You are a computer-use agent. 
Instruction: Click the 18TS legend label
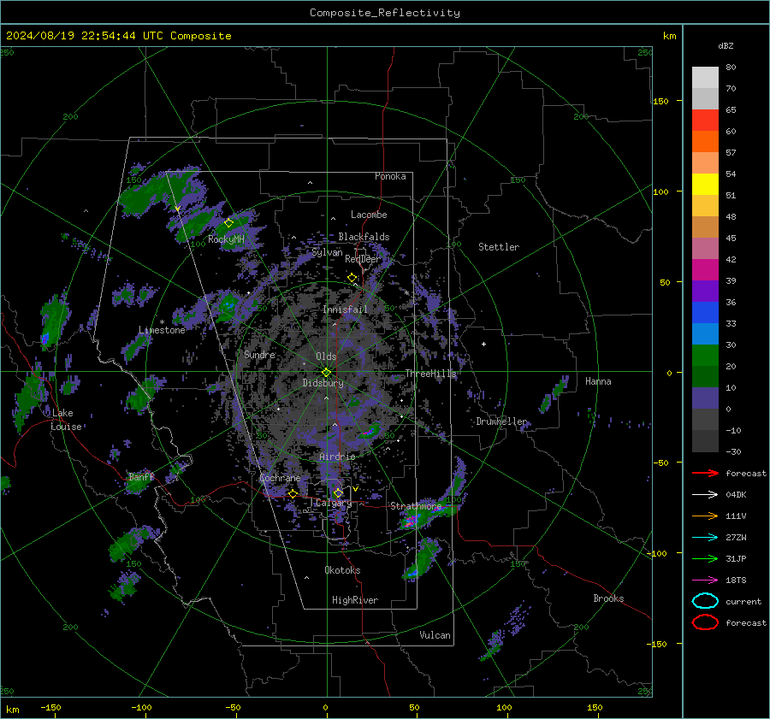[736, 581]
